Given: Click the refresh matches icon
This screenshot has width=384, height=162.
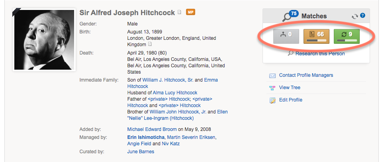Looking at the screenshot, I should [355, 16].
